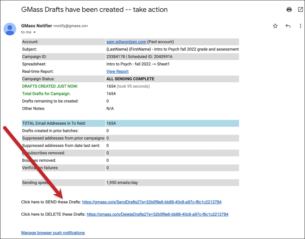Click the '(took 95 seconds)' text
The width and height of the screenshot is (305, 239).
click(x=133, y=86)
